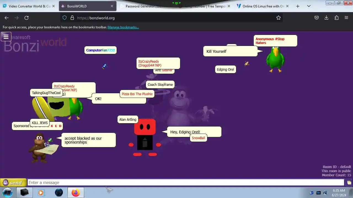Click the network monitor tray icon

tap(319, 193)
